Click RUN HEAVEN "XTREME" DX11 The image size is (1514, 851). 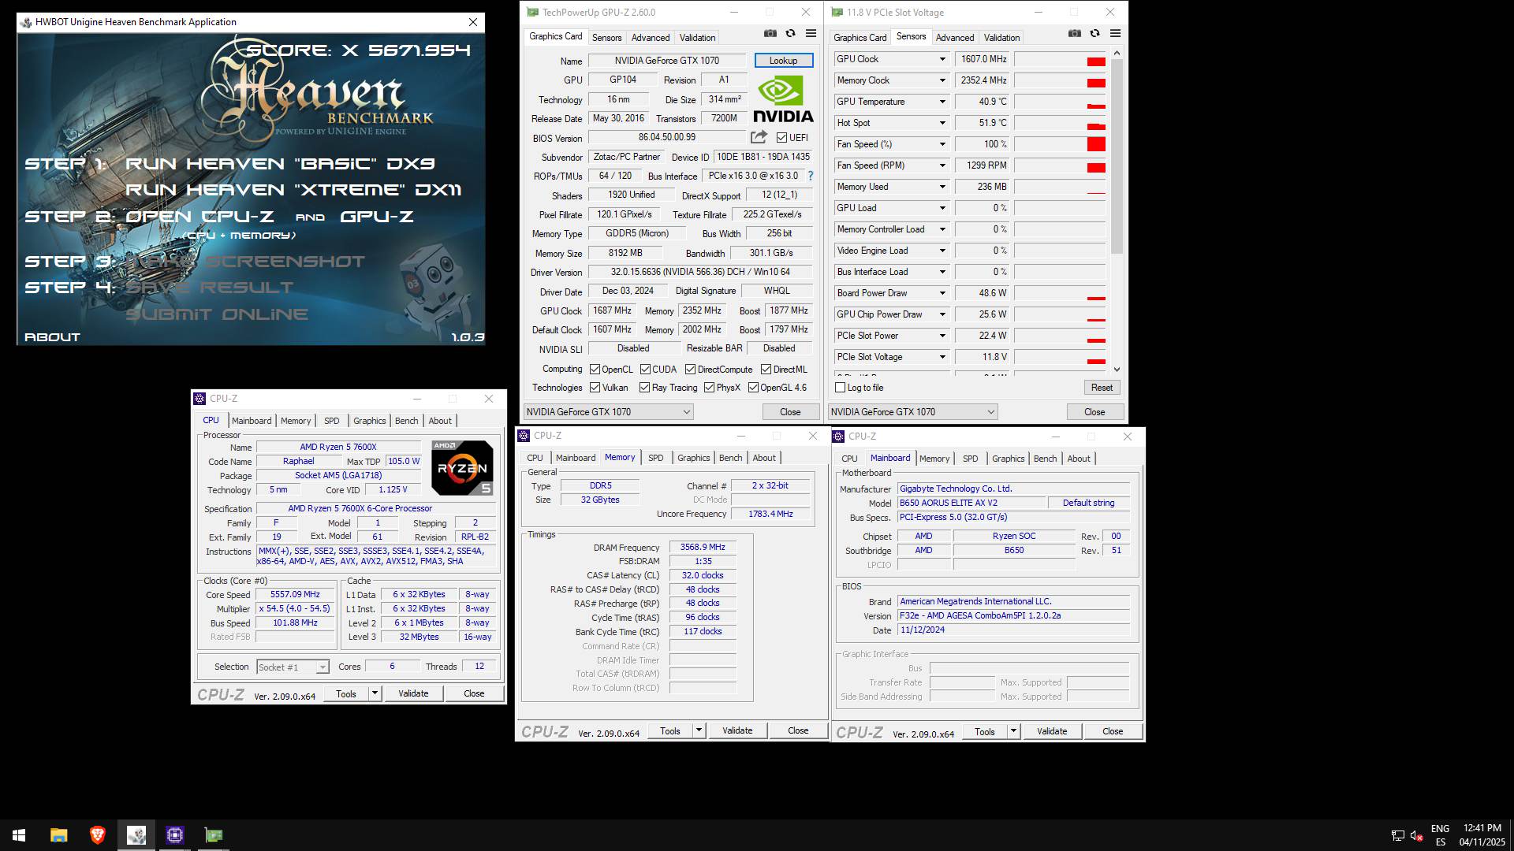(x=293, y=190)
